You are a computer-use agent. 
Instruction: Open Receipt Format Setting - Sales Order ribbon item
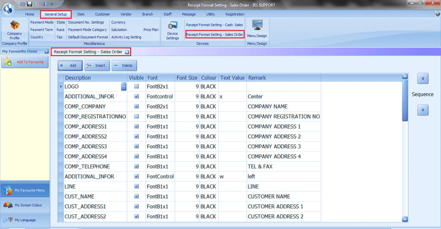click(214, 35)
